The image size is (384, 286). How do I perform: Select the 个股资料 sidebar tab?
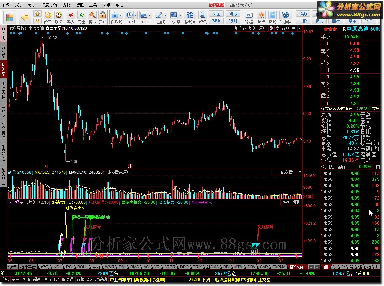pos(3,89)
